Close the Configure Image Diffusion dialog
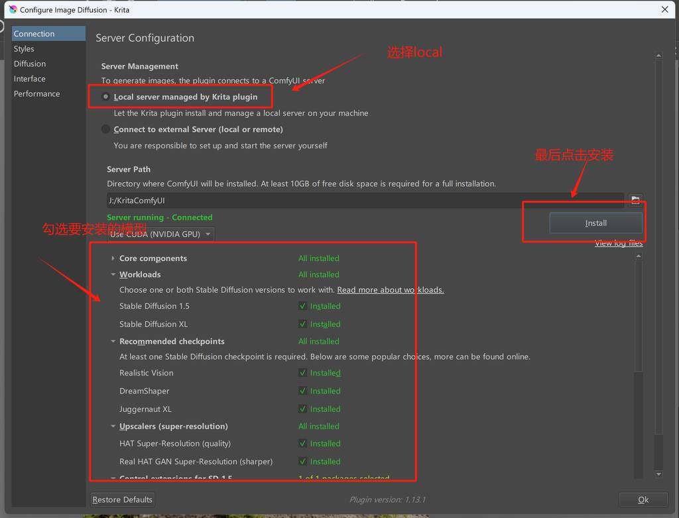Viewport: 679px width, 518px height. (x=664, y=10)
